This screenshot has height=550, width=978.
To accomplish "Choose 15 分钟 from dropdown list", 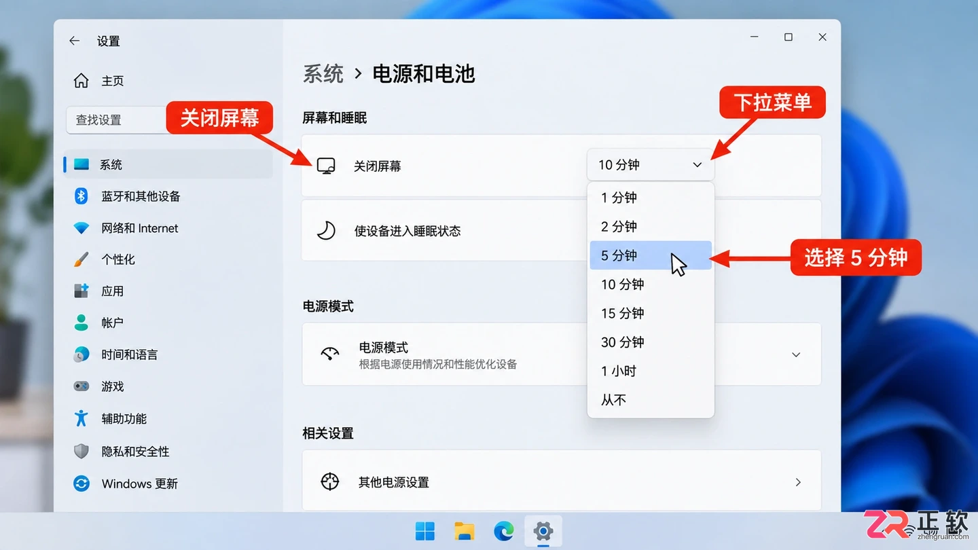I will click(651, 313).
